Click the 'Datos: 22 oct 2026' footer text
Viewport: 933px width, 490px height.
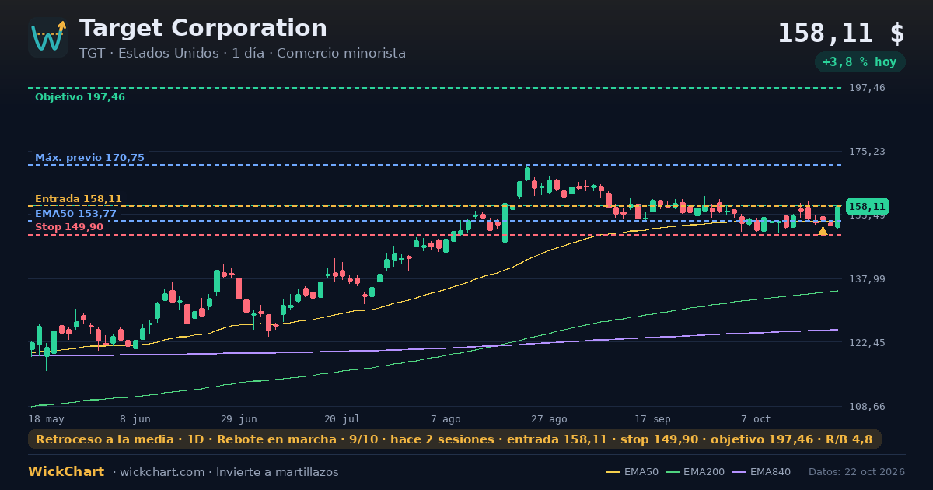pos(857,472)
